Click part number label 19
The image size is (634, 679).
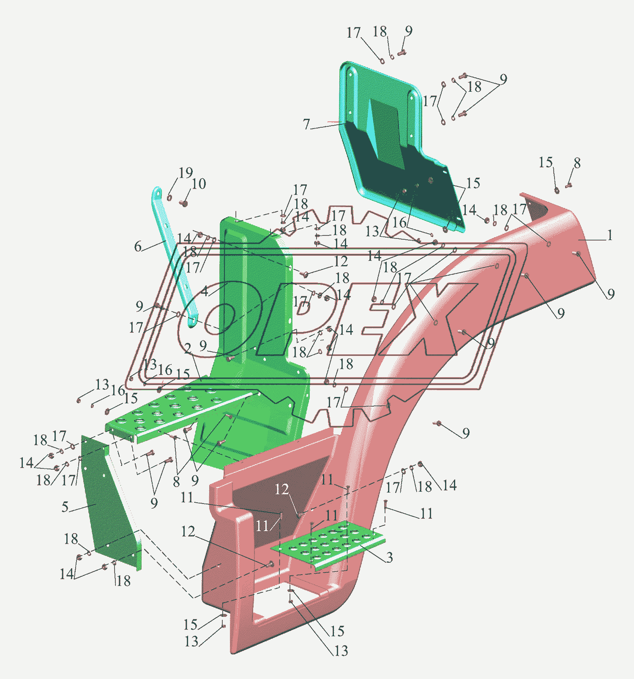[x=186, y=172]
